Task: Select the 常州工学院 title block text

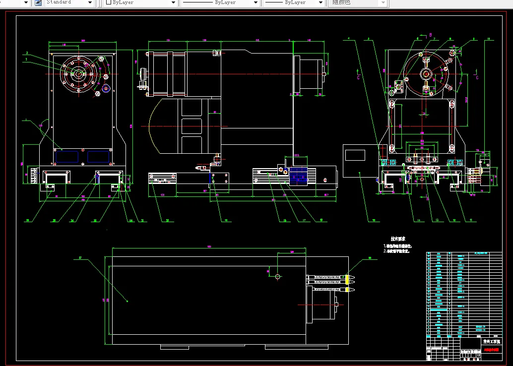Action: point(491,342)
